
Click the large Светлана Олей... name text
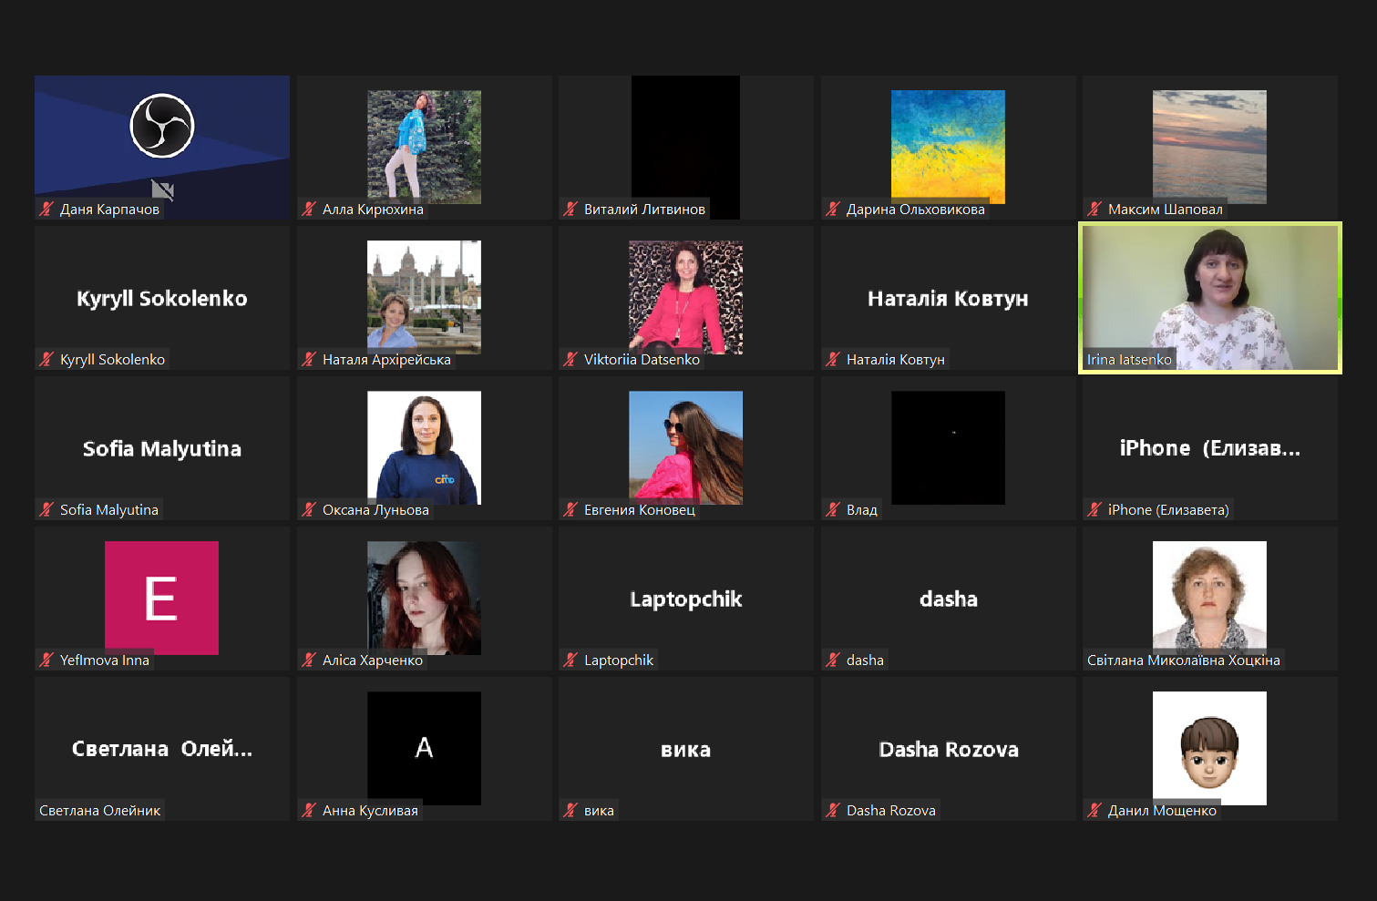[x=162, y=749]
